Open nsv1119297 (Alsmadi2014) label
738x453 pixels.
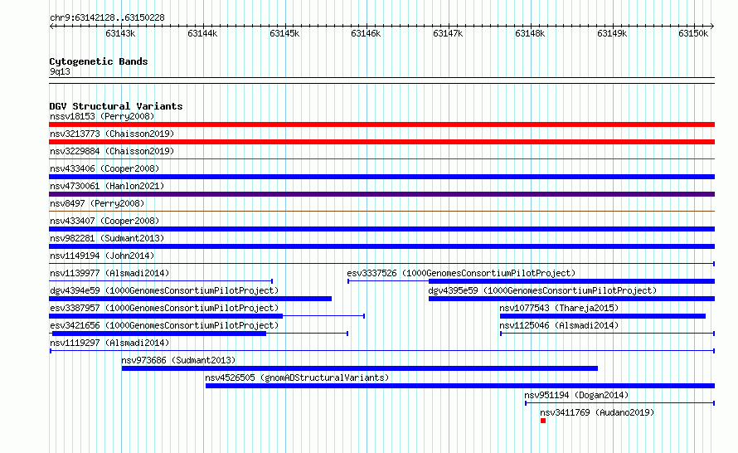109,343
